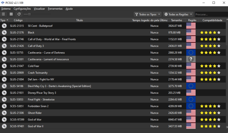This screenshot has width=228, height=133.
Task: Click the disc icon for 50 Cent - Bulletproof
Action: click(4, 26)
